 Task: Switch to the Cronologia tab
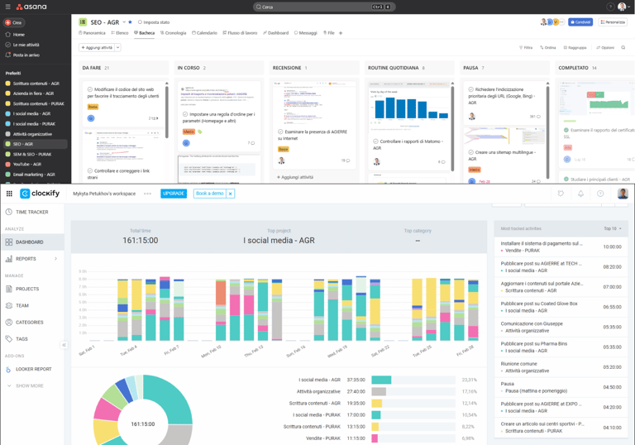pos(173,33)
